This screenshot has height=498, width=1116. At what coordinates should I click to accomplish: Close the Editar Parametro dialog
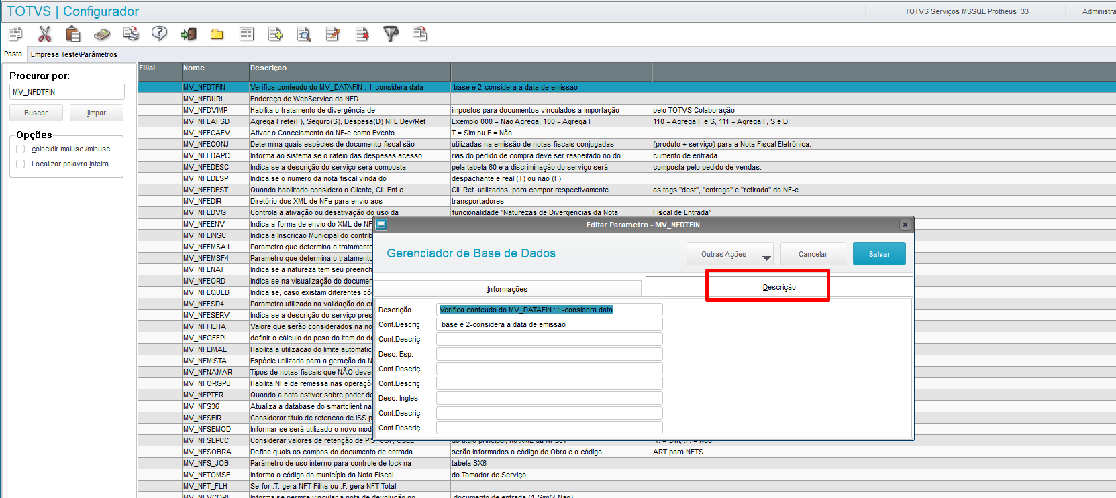(x=905, y=225)
